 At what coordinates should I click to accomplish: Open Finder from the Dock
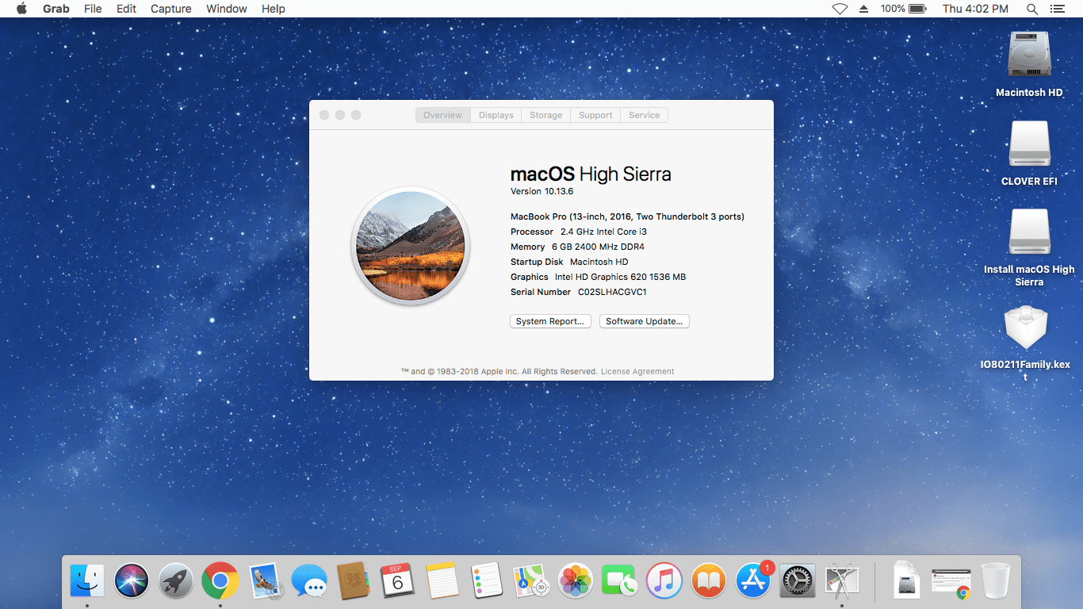coord(87,581)
